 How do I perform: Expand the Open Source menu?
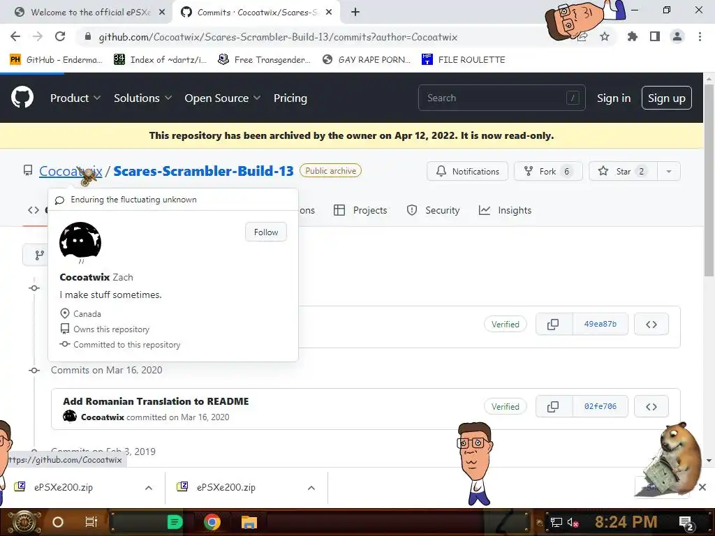tap(223, 98)
